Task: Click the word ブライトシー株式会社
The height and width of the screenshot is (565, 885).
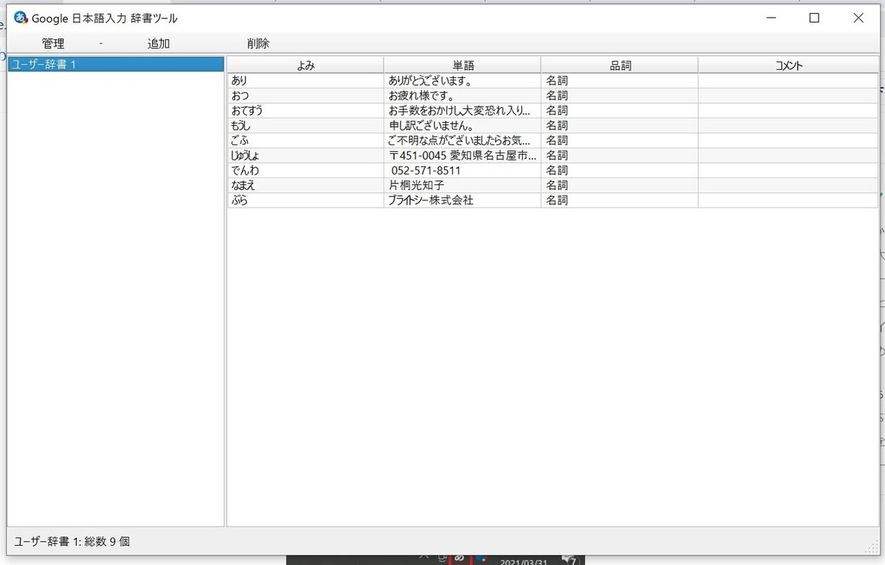Action: pos(431,200)
